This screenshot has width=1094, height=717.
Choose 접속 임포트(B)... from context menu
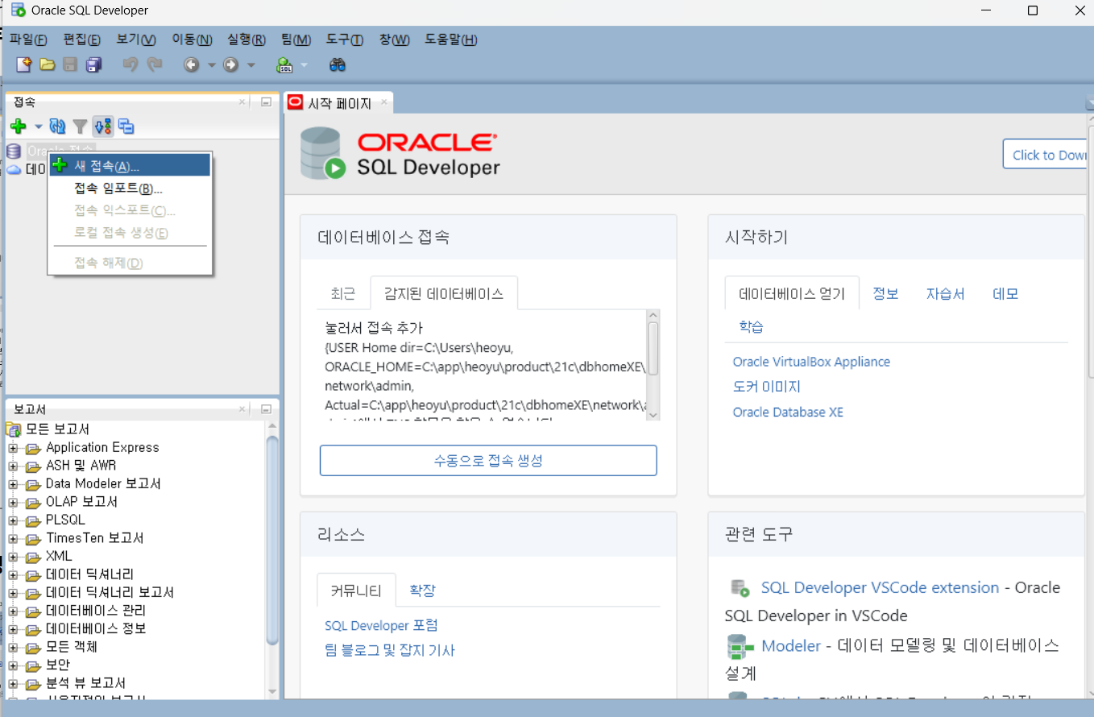pyautogui.click(x=130, y=189)
